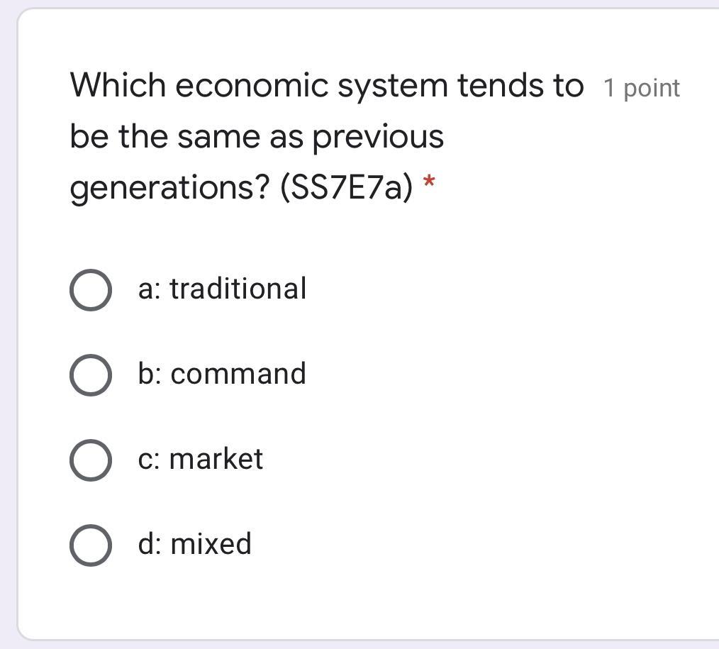Click the word 'previous' in the question

point(378,137)
